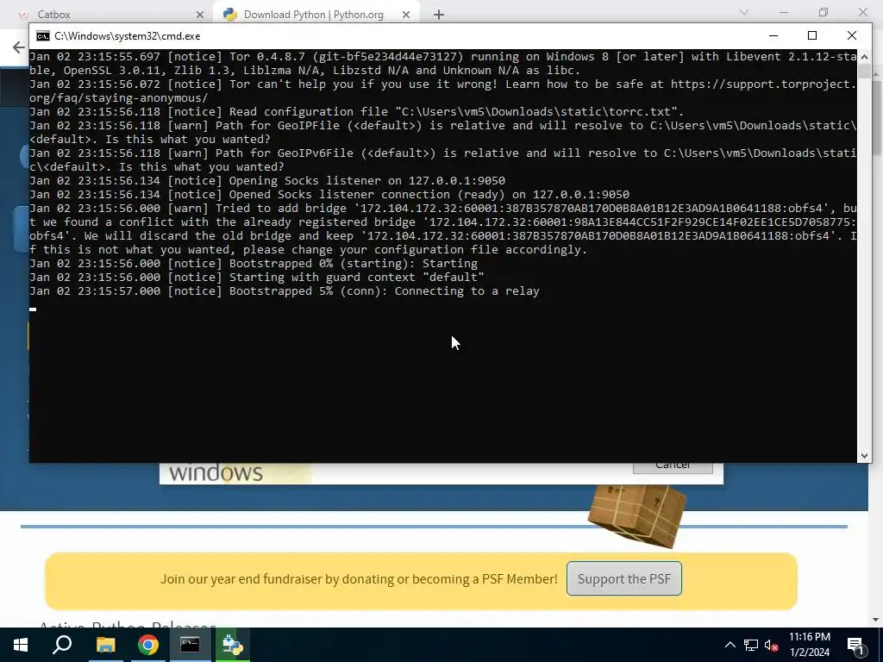Select the Python installer taskbar icon
The width and height of the screenshot is (883, 662).
point(232,645)
